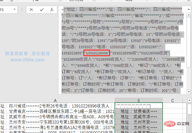Viewport: 192px width, 133px height.
Task: Select cell starting 武威市凉 in column A
Action: [57, 117]
